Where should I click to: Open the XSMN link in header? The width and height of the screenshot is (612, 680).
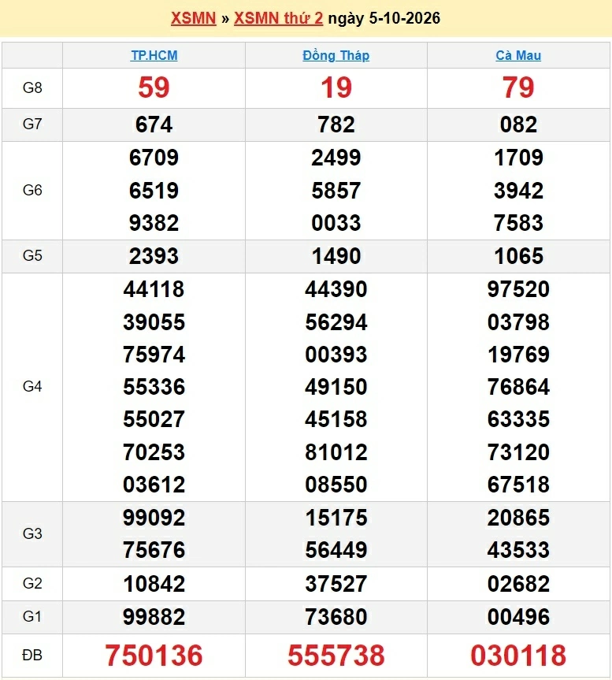[x=193, y=18]
